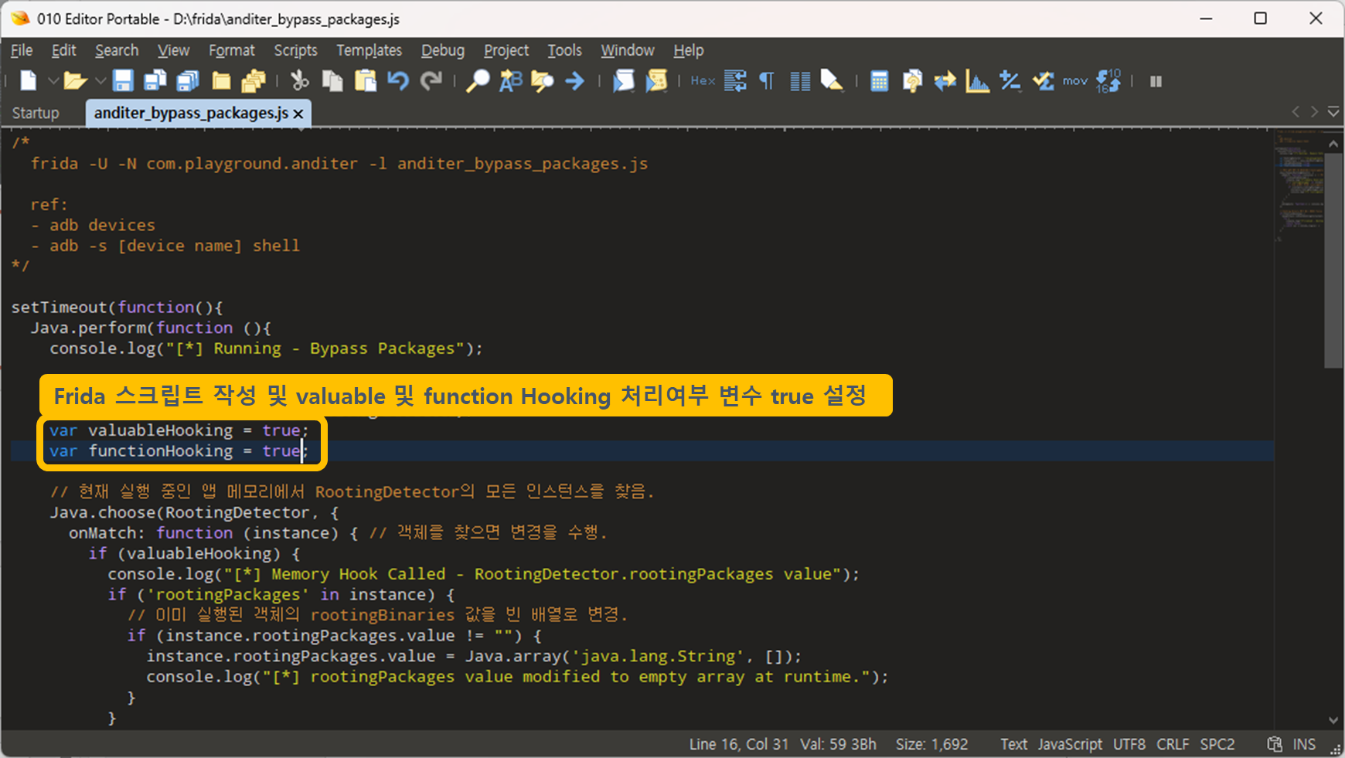Screen dimensions: 1345x758
Task: Paste from clipboard icon
Action: tap(366, 80)
